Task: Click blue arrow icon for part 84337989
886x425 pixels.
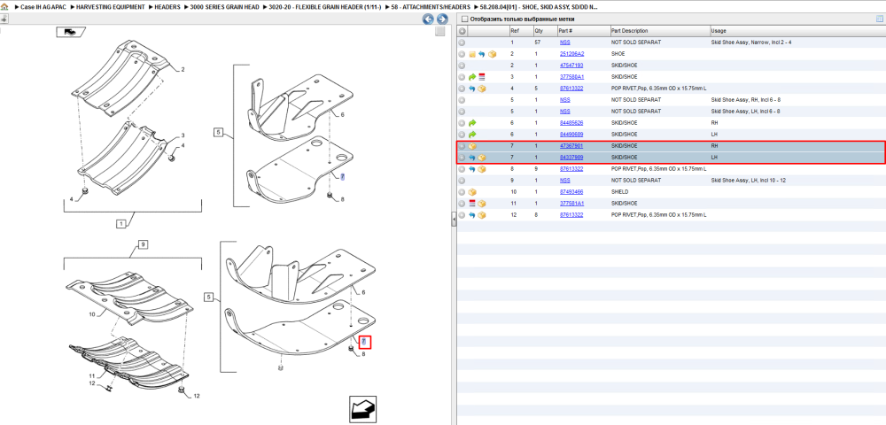Action: pos(472,158)
